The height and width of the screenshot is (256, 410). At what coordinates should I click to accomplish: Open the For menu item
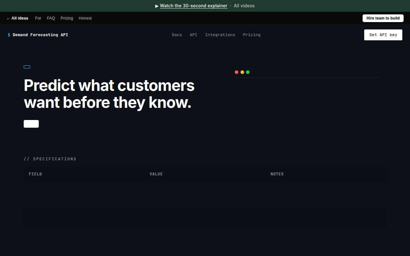(38, 18)
